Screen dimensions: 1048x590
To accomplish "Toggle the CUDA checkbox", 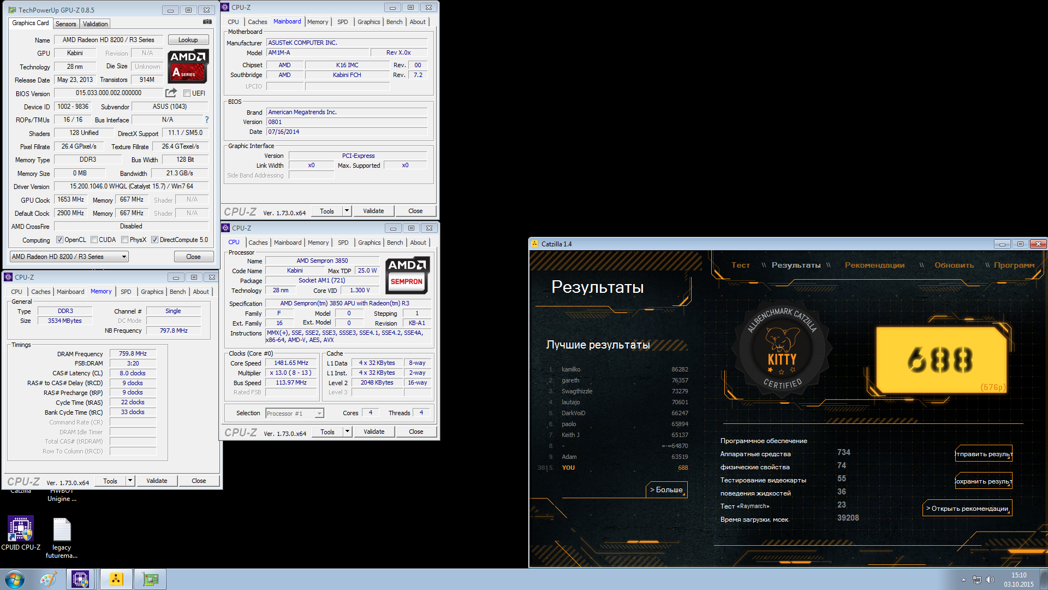I will pos(94,240).
